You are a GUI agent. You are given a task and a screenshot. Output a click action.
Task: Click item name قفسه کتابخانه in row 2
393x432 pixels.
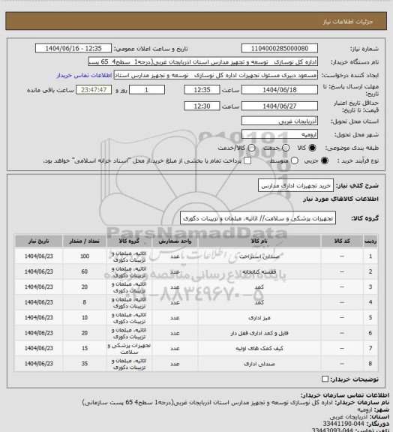tap(259, 272)
